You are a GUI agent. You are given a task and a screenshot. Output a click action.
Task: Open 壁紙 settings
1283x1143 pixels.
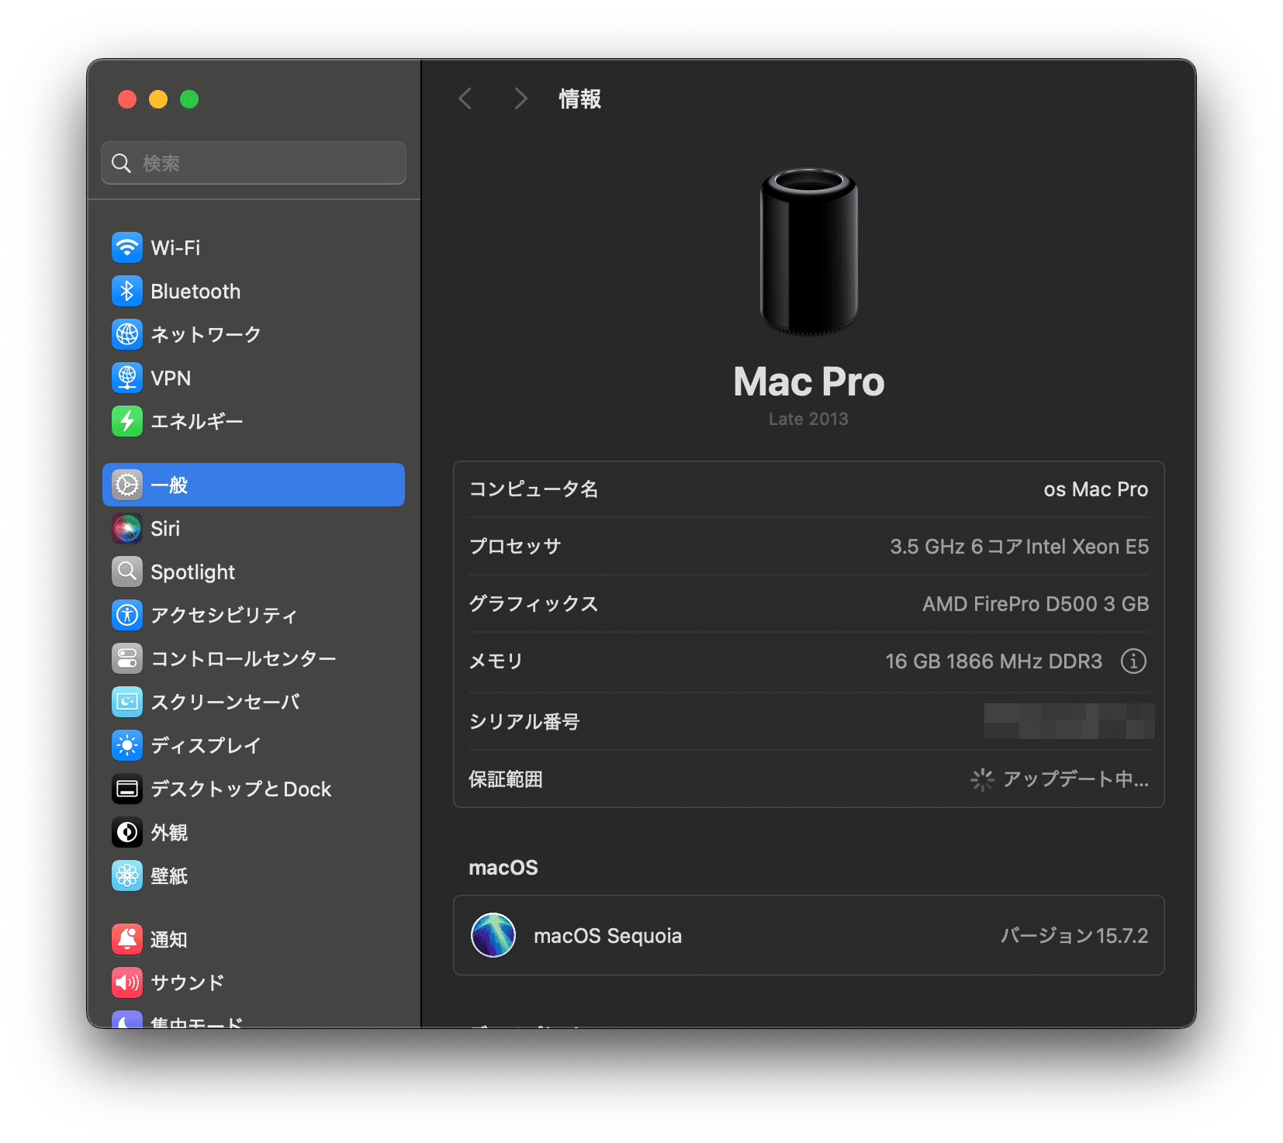click(x=170, y=875)
